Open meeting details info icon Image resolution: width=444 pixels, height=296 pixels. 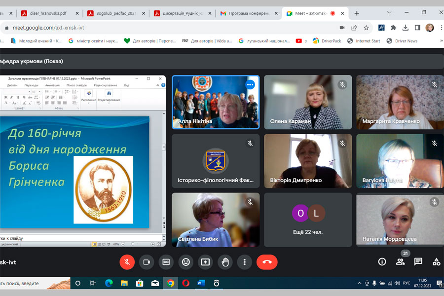click(x=382, y=261)
